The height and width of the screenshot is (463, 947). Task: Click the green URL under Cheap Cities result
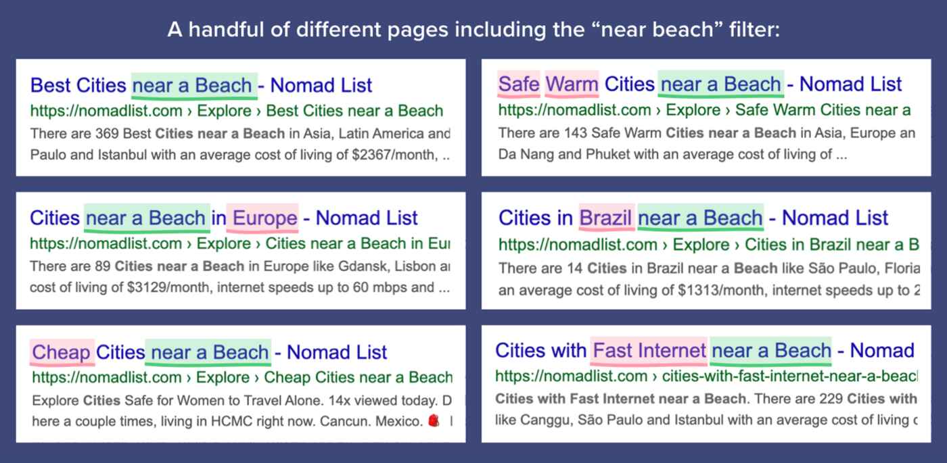point(241,377)
